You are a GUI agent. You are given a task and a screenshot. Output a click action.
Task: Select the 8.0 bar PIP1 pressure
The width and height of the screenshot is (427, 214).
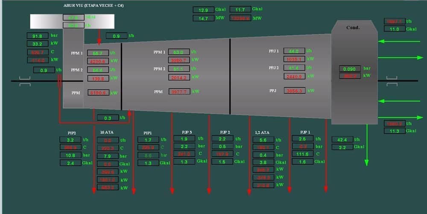(x=149, y=155)
